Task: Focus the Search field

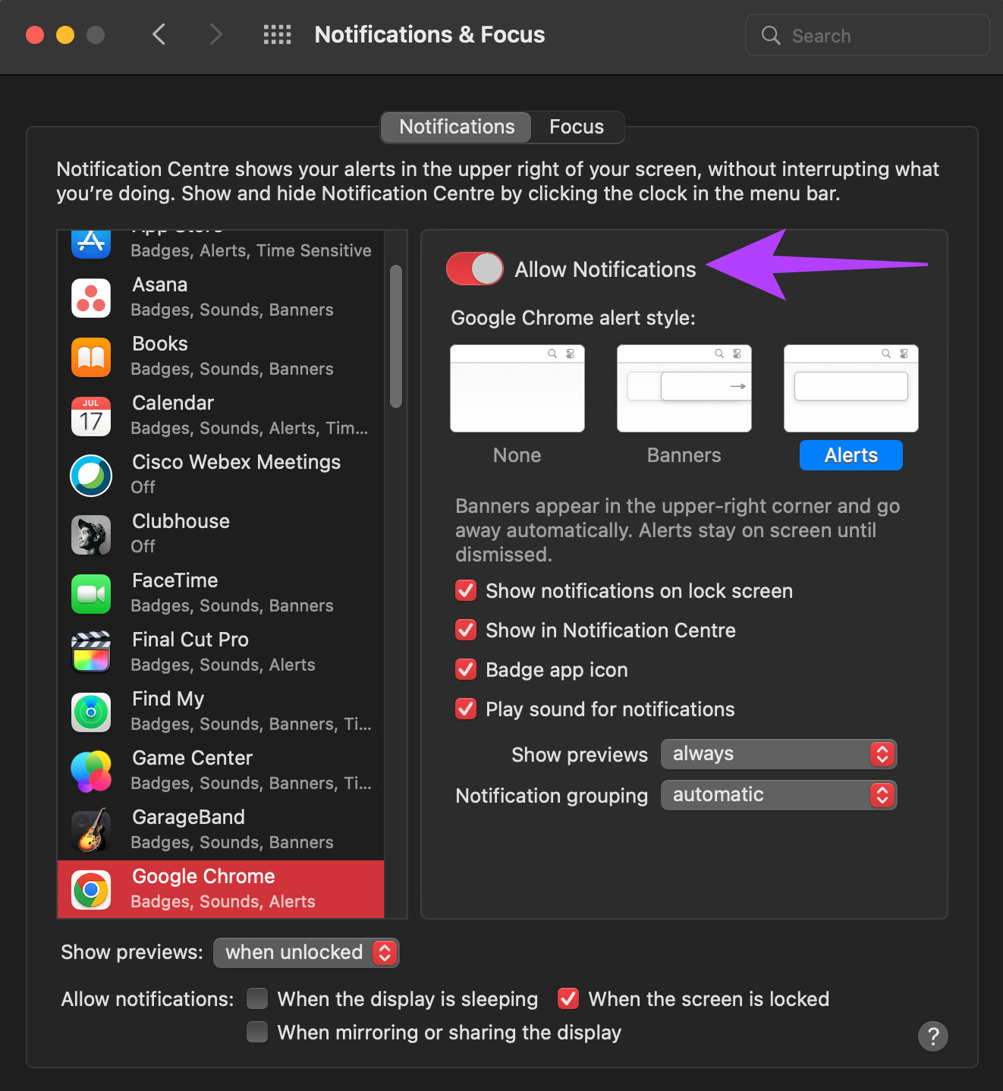Action: 868,35
